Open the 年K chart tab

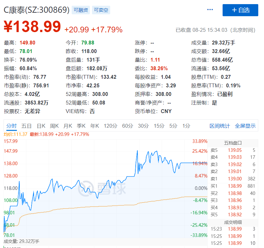tap(95, 126)
